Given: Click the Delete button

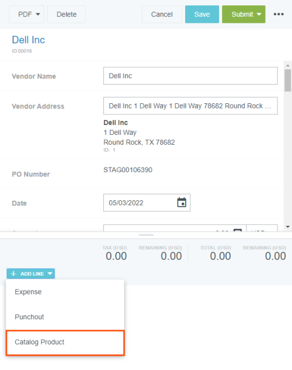Looking at the screenshot, I should (x=67, y=15).
